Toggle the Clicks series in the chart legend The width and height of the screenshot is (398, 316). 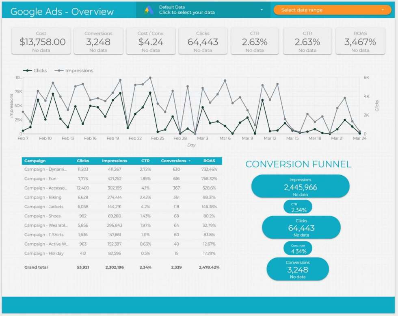(36, 70)
